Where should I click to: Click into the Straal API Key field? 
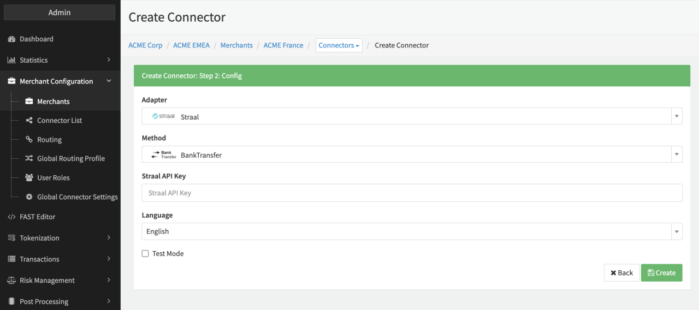click(412, 193)
